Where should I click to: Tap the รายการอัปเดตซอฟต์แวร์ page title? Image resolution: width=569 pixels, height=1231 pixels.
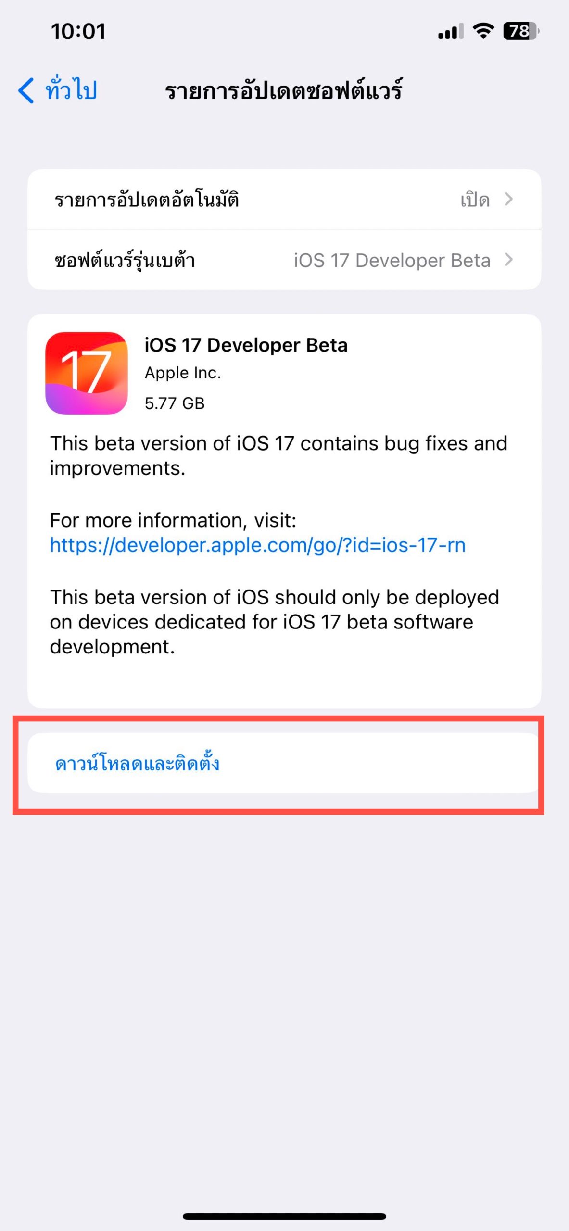(284, 90)
